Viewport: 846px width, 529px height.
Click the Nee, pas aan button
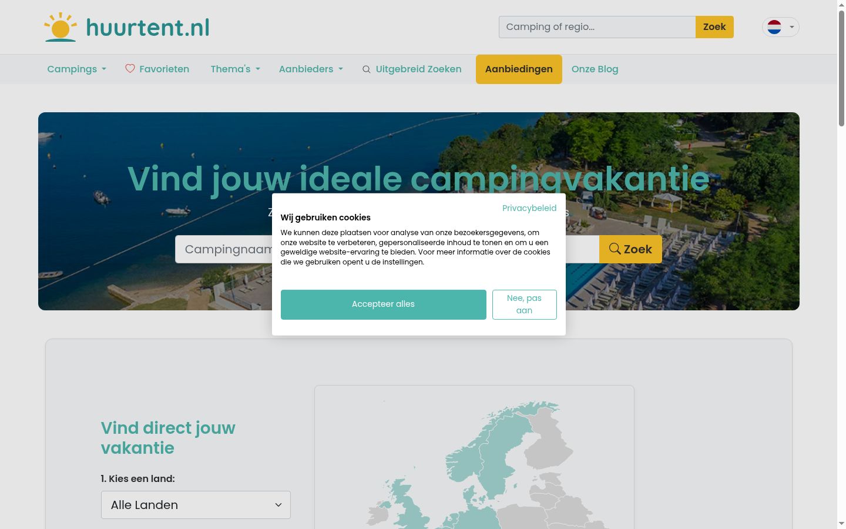tap(525, 304)
